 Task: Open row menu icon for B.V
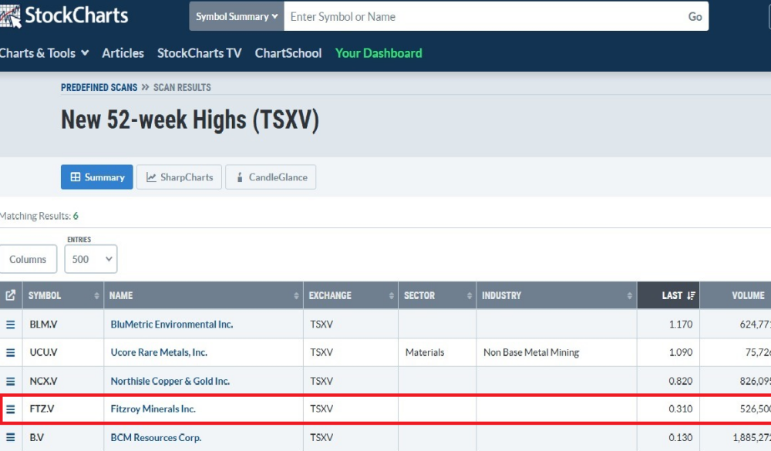click(x=11, y=437)
